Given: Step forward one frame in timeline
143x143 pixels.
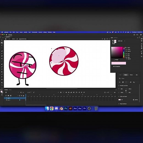Looking at the screenshot, I should (x=84, y=92).
